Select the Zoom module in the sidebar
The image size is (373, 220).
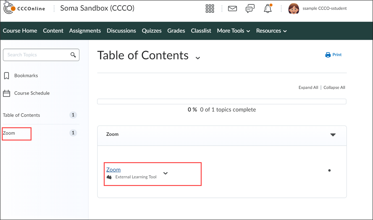tap(9, 133)
